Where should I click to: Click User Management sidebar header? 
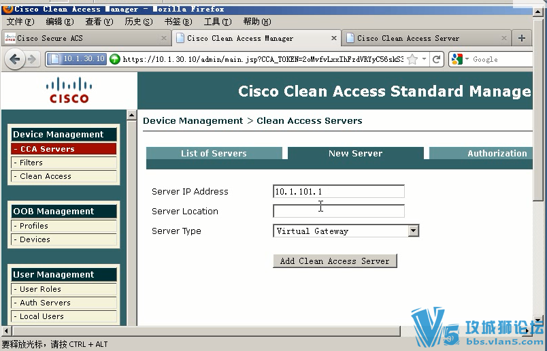(63, 275)
